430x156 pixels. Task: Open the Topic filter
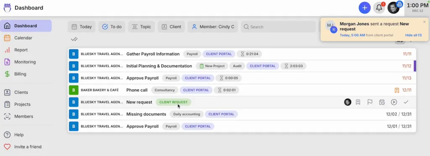click(142, 27)
